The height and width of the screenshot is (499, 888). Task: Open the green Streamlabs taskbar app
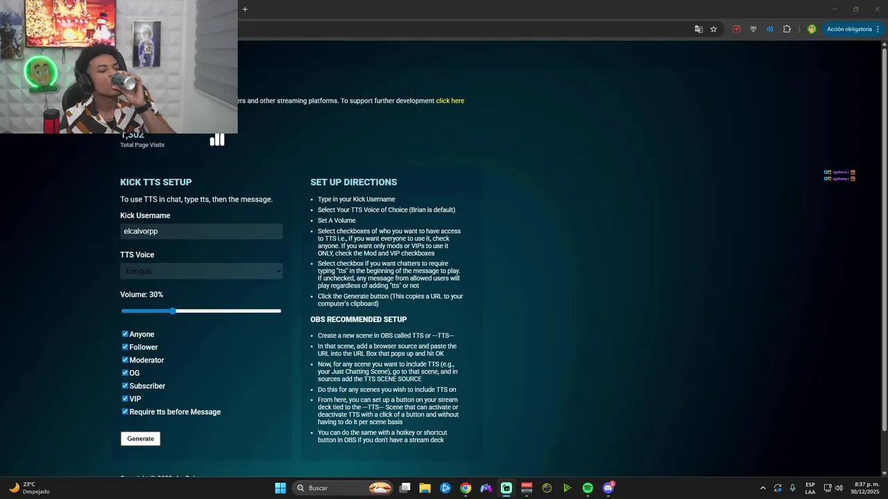pos(506,488)
